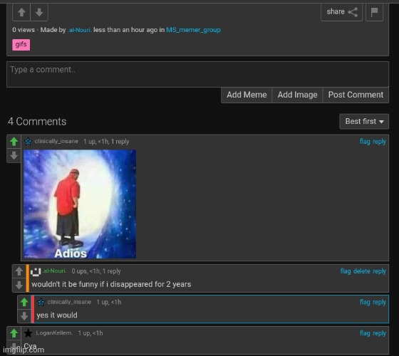The image size is (399, 356).
Task: Open the Best first sort dropdown
Action: pos(364,122)
